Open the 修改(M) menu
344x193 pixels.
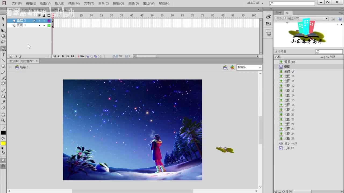74,3
